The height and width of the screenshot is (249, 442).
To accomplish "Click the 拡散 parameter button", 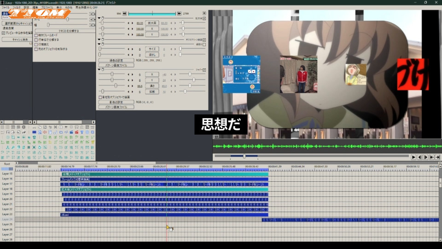I will coord(152,92).
